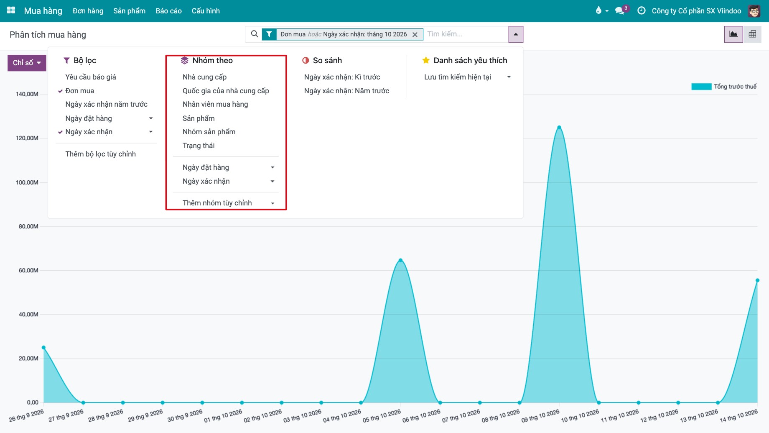Image resolution: width=769 pixels, height=433 pixels.
Task: Enable Ngày xác nhận năm trước filter
Action: coord(106,104)
